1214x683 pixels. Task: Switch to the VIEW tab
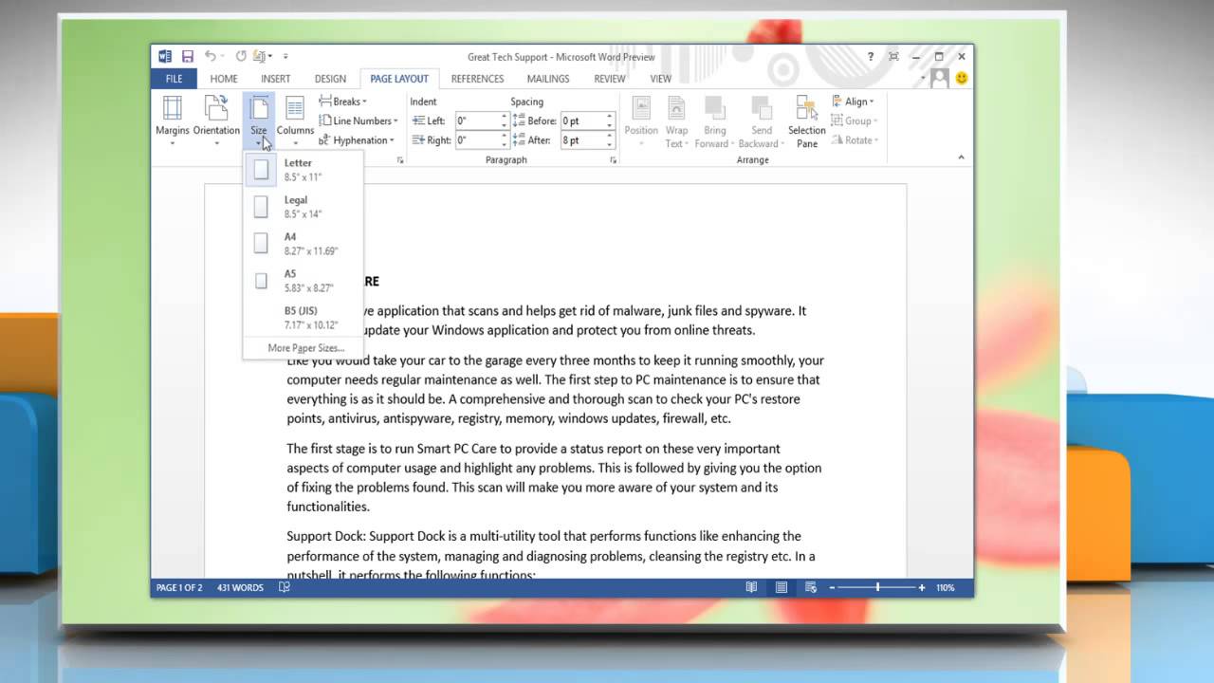click(x=661, y=79)
